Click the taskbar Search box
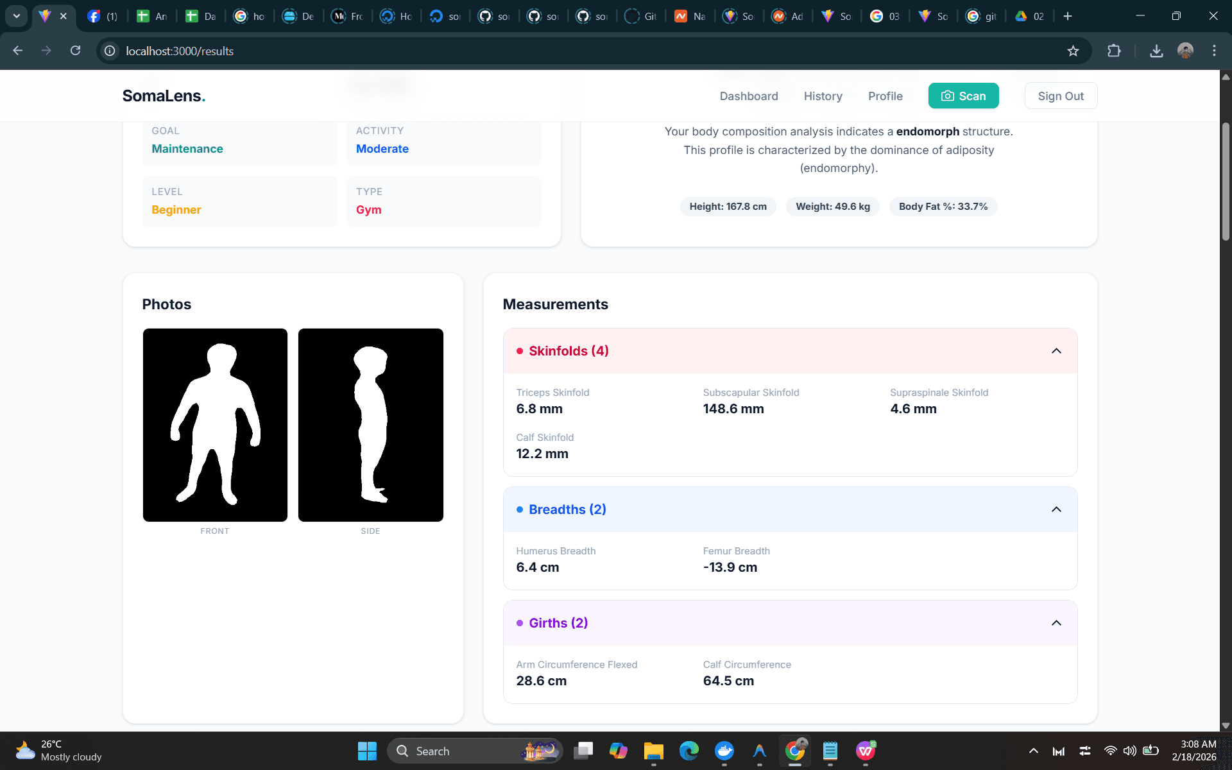 tap(475, 751)
